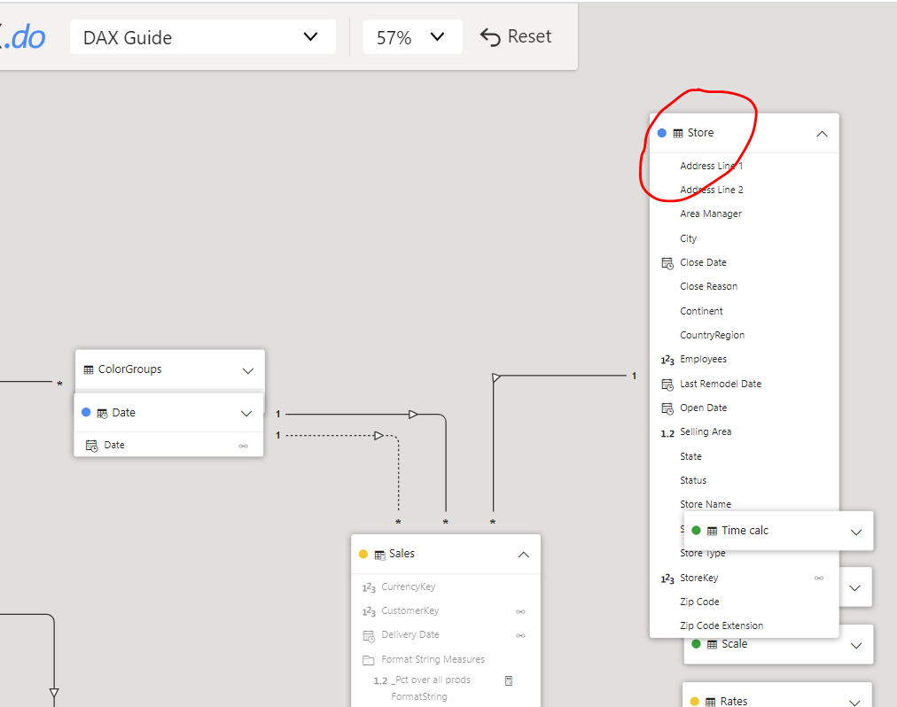This screenshot has height=707, width=897.
Task: Click the Scale table icon
Action: (x=713, y=645)
